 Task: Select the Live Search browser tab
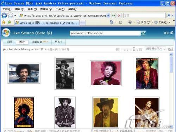point(47,23)
